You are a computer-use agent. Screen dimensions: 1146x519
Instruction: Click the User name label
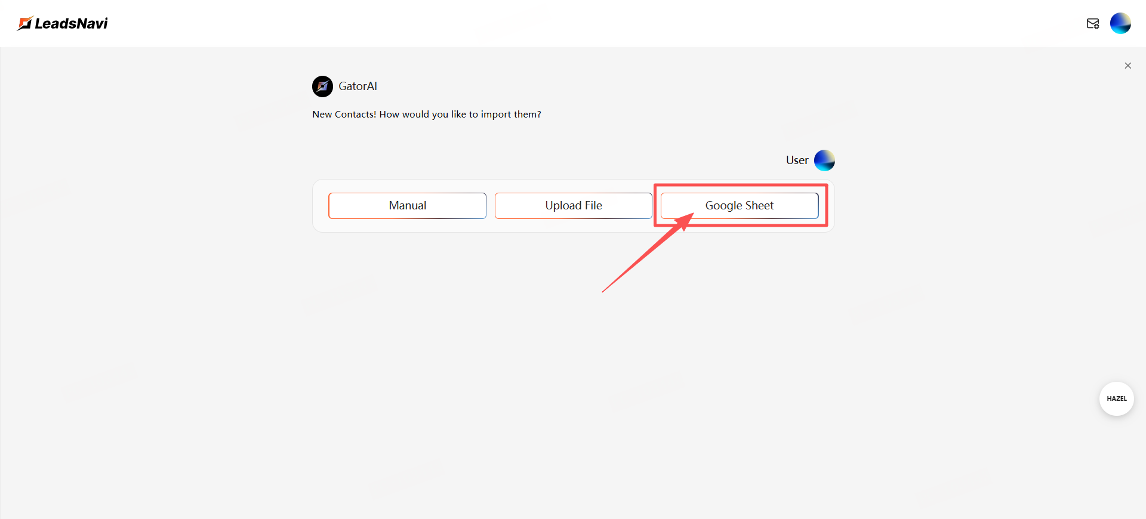(x=797, y=160)
